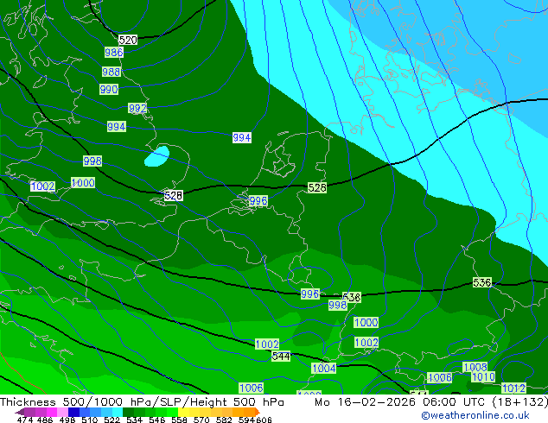Click the 474 legend value

pyautogui.click(x=25, y=420)
